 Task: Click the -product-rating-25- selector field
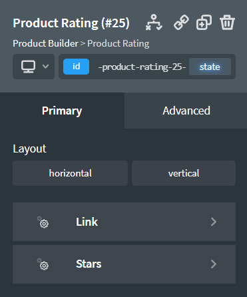pos(142,67)
